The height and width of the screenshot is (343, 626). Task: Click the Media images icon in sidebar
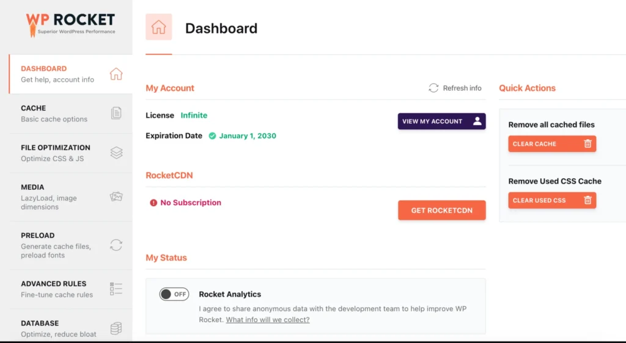pos(116,197)
